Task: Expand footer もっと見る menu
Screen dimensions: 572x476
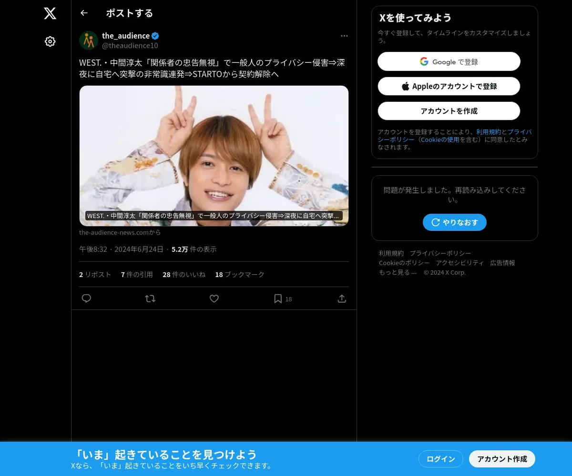Action: pos(398,272)
